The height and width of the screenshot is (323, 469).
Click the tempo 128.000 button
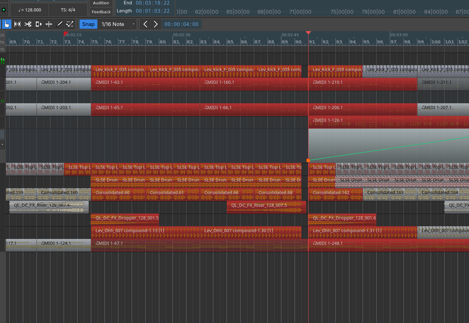coord(30,10)
